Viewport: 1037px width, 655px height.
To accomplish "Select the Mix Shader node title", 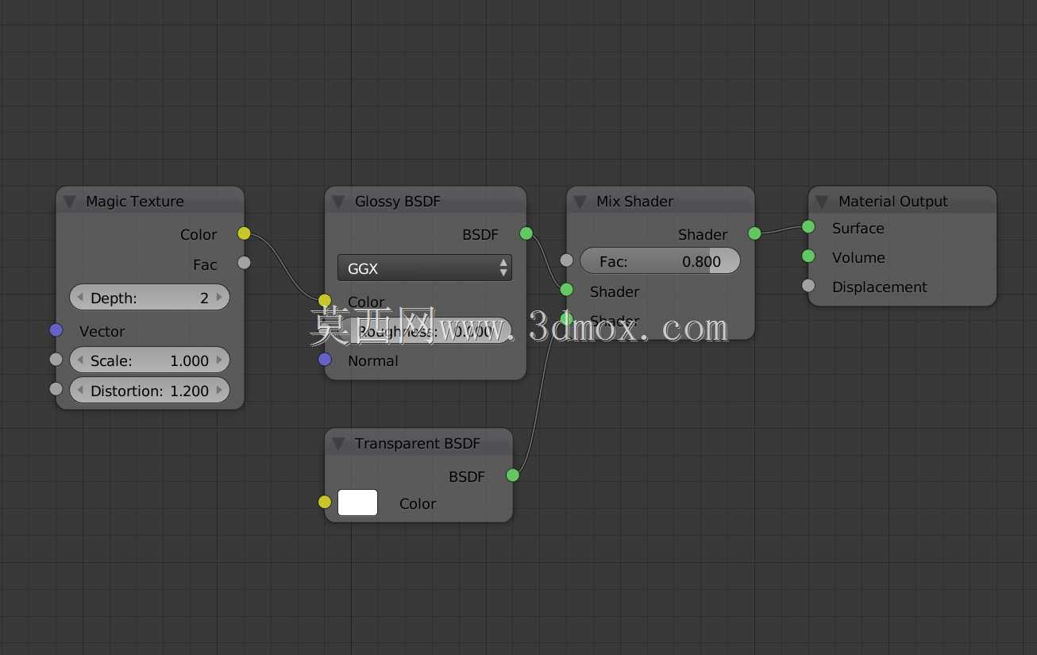I will 634,202.
